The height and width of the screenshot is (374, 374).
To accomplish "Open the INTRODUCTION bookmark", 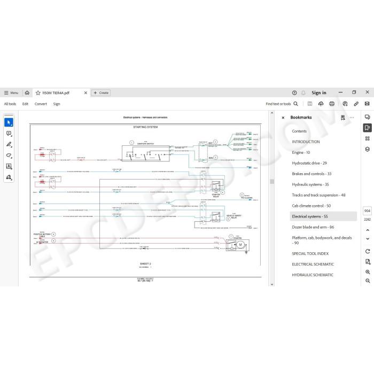I will pyautogui.click(x=306, y=142).
